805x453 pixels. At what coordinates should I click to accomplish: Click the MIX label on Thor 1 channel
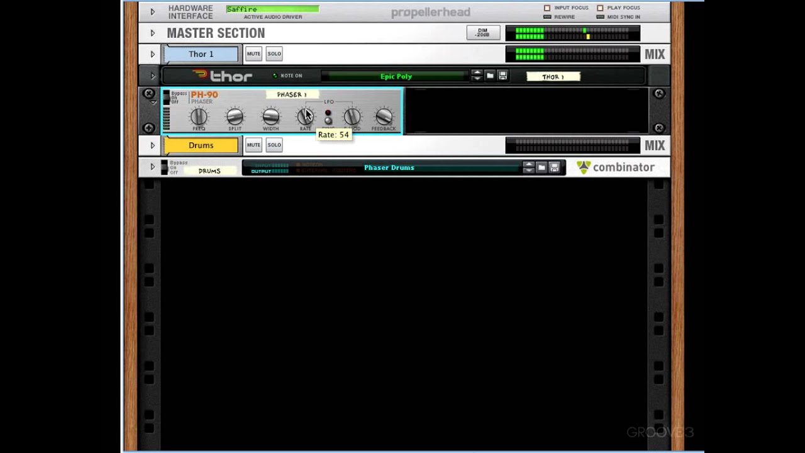655,54
